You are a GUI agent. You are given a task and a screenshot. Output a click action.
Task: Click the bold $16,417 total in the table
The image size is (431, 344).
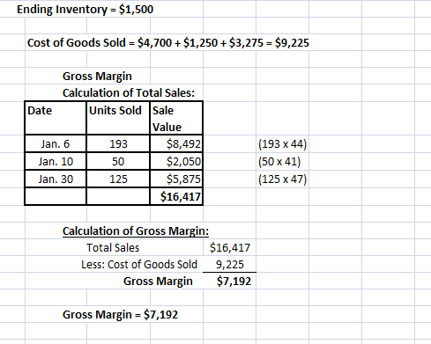pyautogui.click(x=181, y=196)
